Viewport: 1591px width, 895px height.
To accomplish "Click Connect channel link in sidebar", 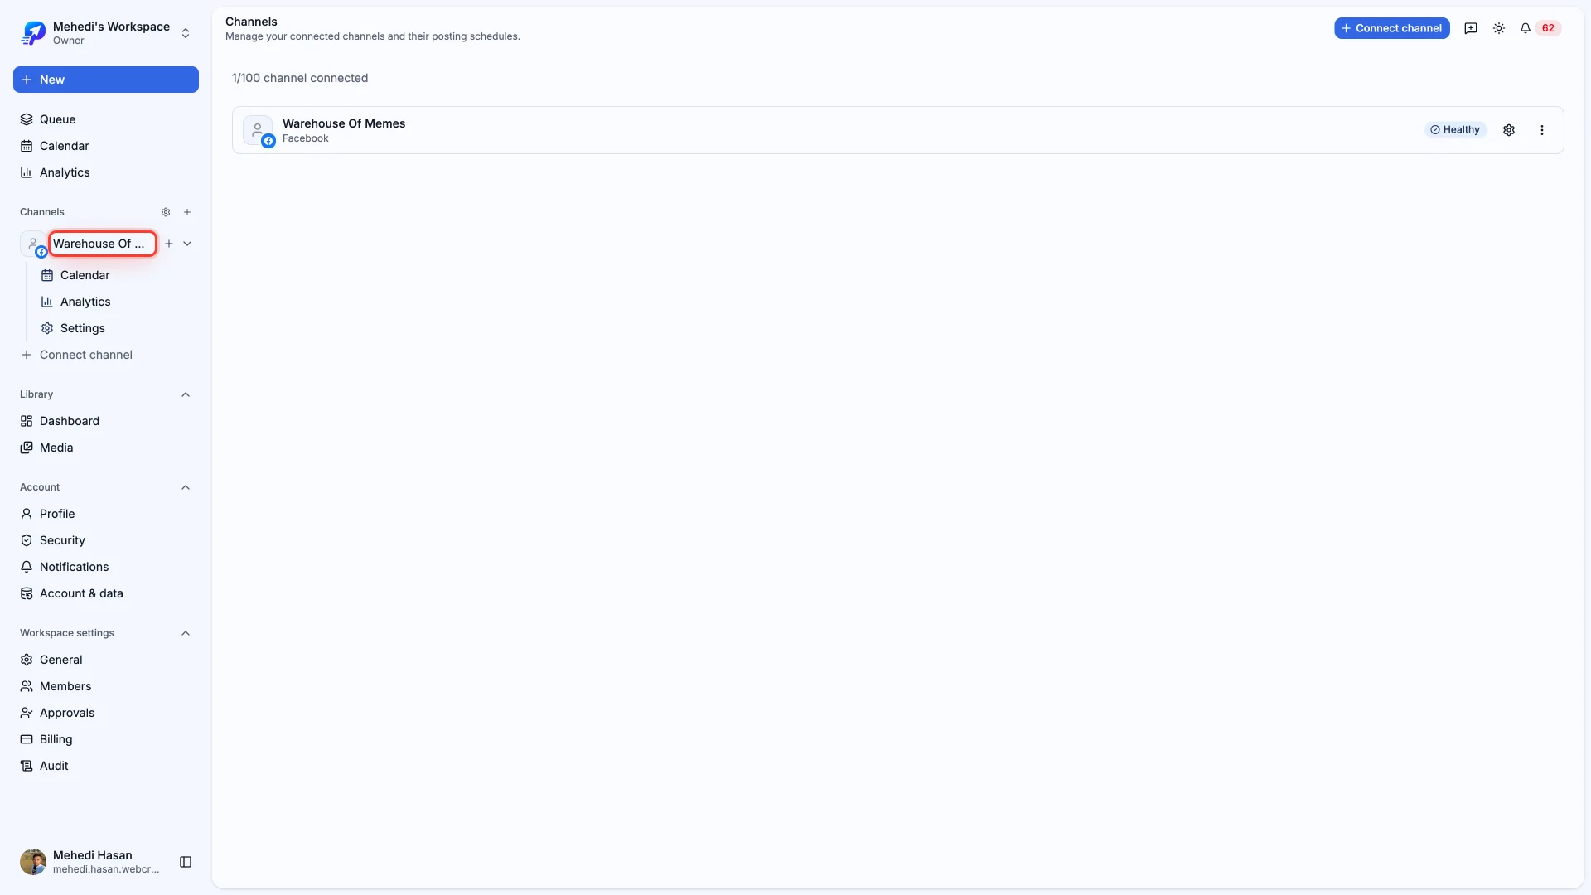I will [x=106, y=355].
